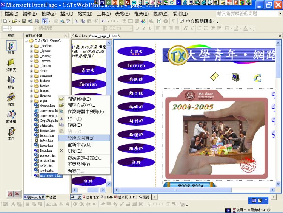Click the diamond icon in page header
This screenshot has height=213, width=283.
[x=214, y=77]
